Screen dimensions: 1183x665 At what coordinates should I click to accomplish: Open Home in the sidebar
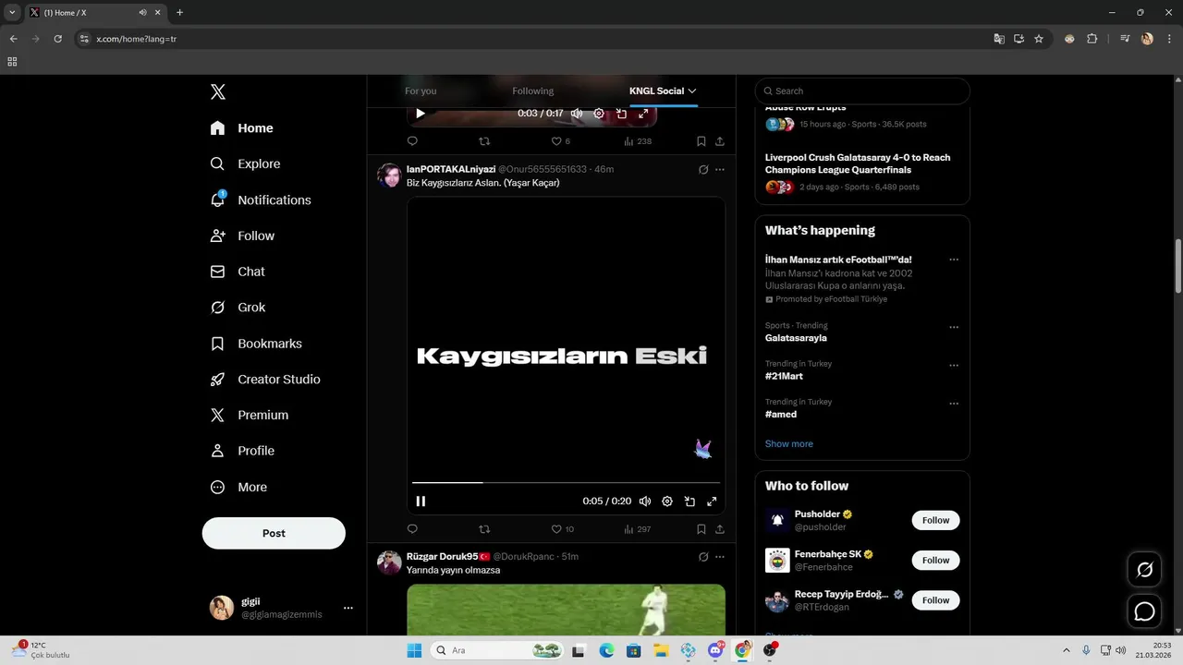(242, 128)
